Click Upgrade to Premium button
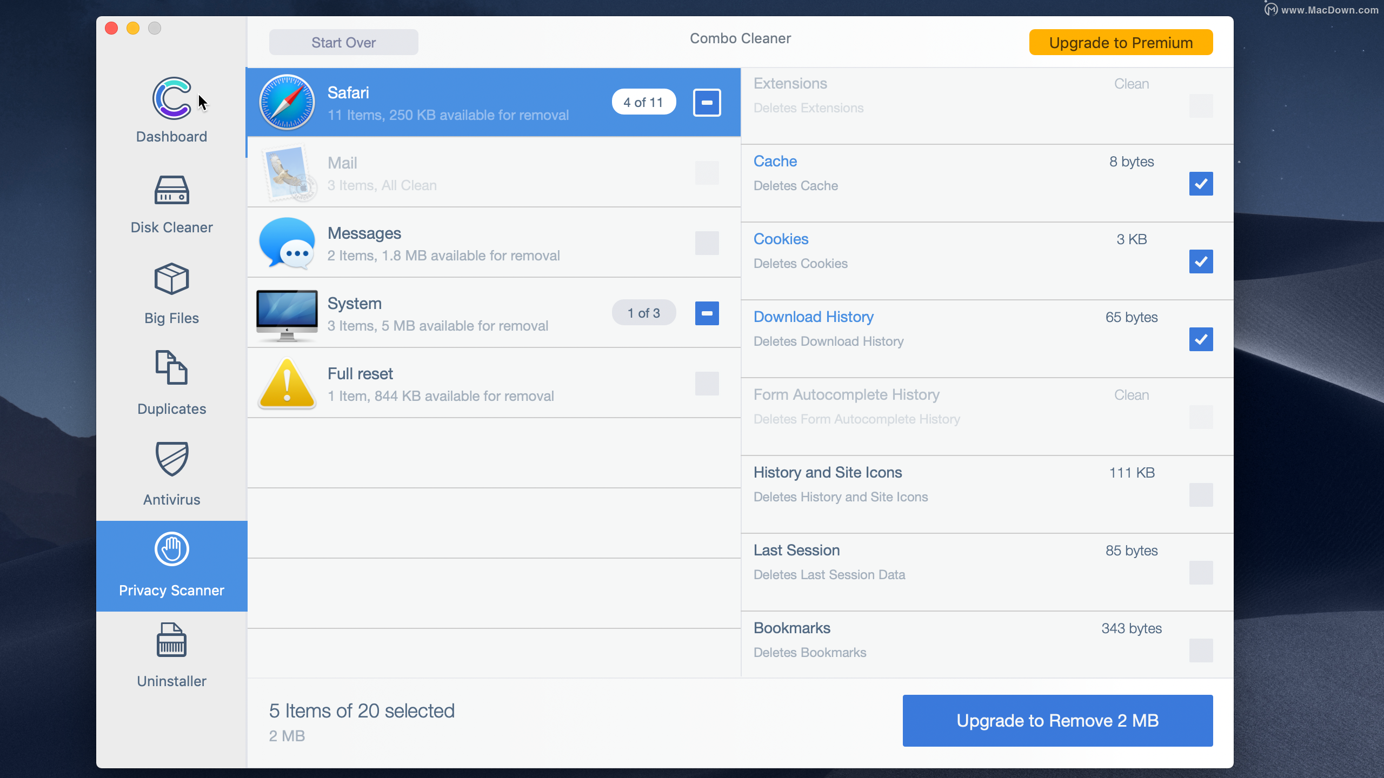 tap(1121, 42)
